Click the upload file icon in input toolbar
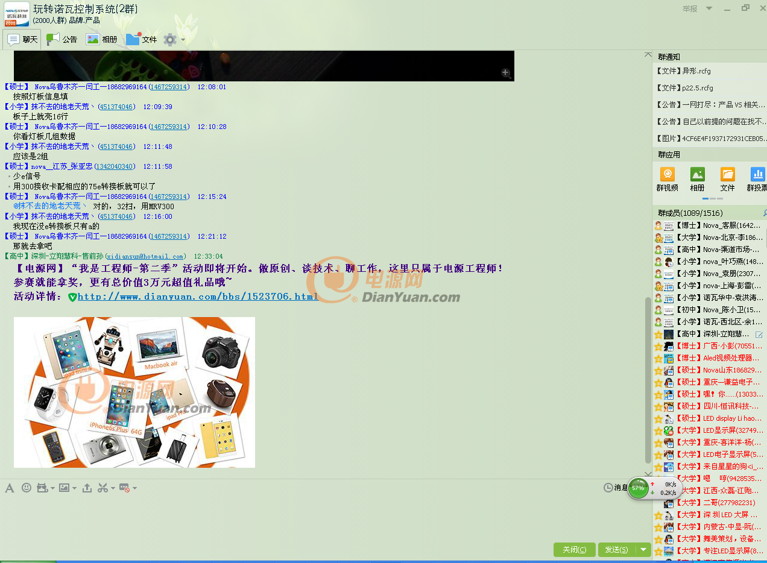This screenshot has width=767, height=563. 87,488
